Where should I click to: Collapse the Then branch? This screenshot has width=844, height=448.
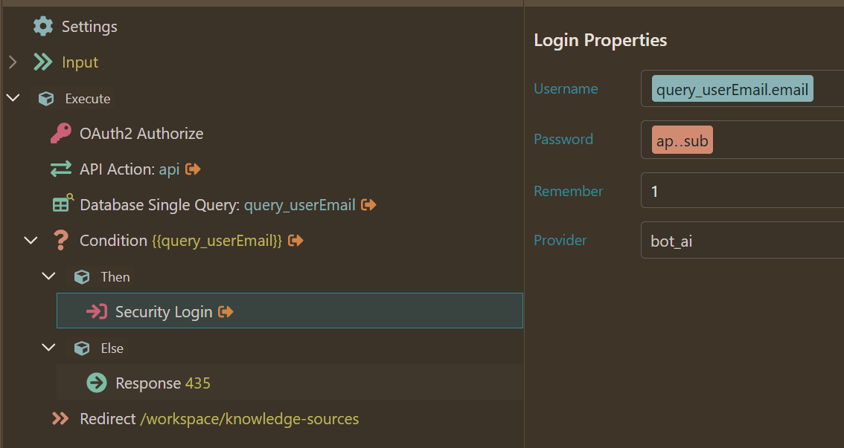[x=48, y=276]
